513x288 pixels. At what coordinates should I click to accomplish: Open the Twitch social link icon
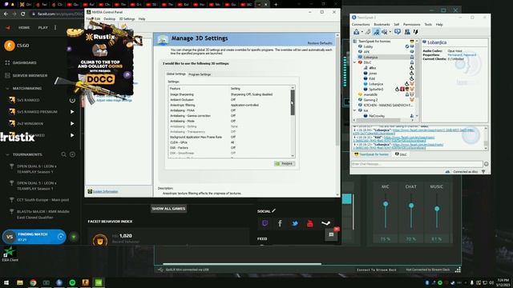[x=265, y=223]
